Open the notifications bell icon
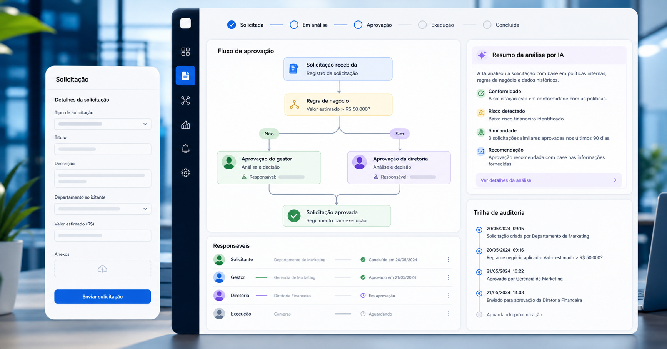The image size is (667, 349). coord(185,149)
